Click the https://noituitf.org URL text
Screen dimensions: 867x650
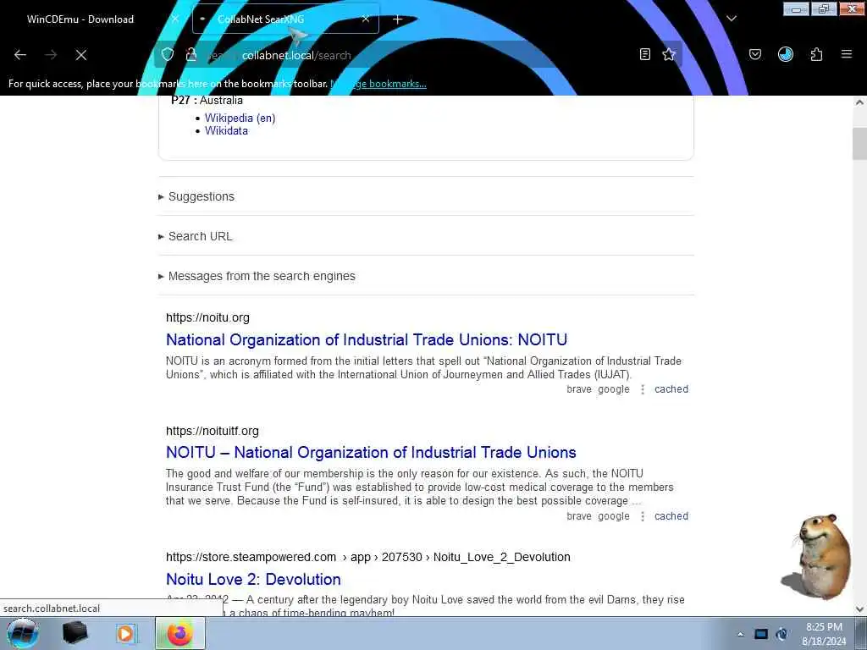pyautogui.click(x=213, y=431)
